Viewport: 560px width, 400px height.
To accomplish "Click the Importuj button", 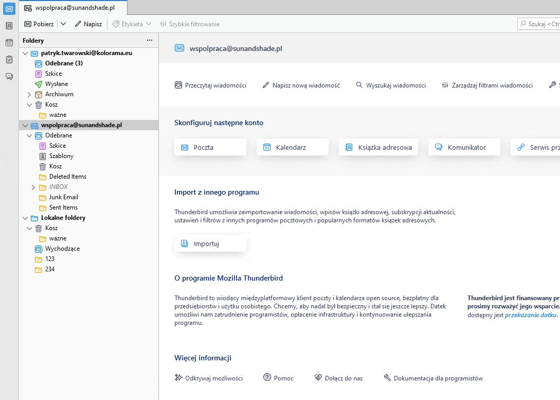I will 210,244.
